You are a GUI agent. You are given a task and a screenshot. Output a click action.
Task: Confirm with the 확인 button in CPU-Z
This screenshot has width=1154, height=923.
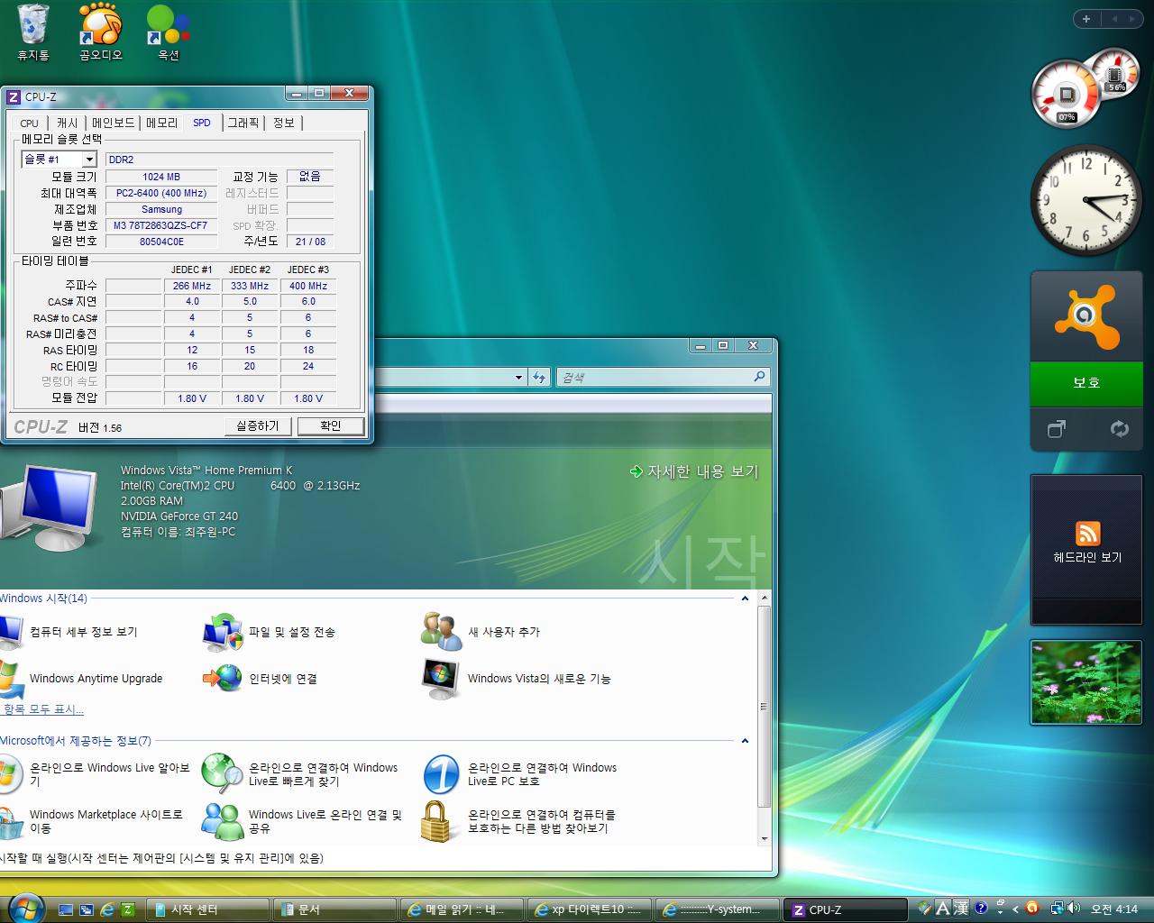331,425
